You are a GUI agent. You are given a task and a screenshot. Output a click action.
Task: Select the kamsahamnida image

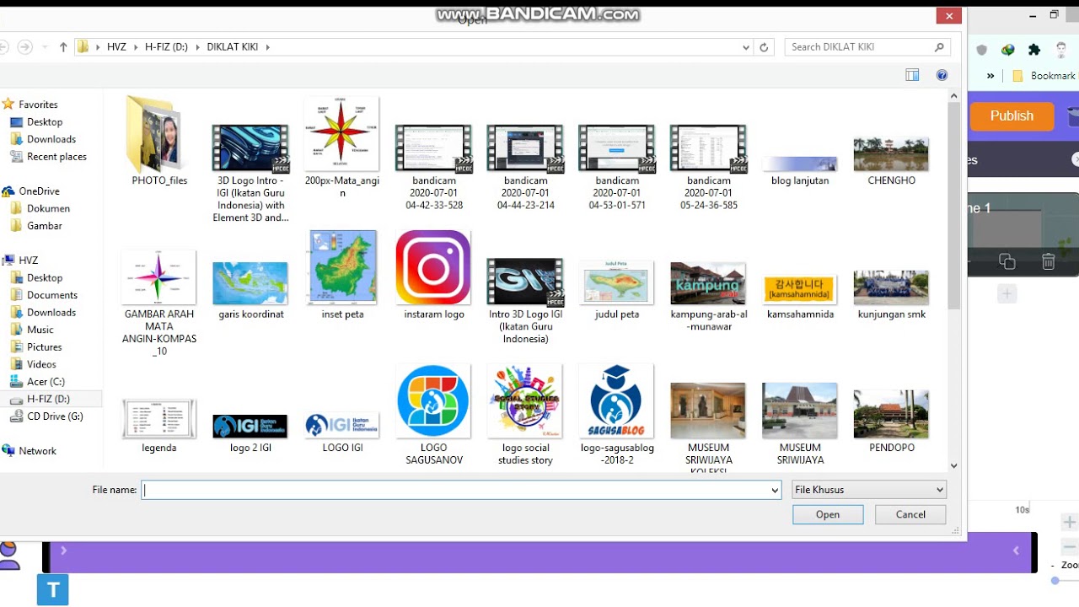pyautogui.click(x=800, y=289)
